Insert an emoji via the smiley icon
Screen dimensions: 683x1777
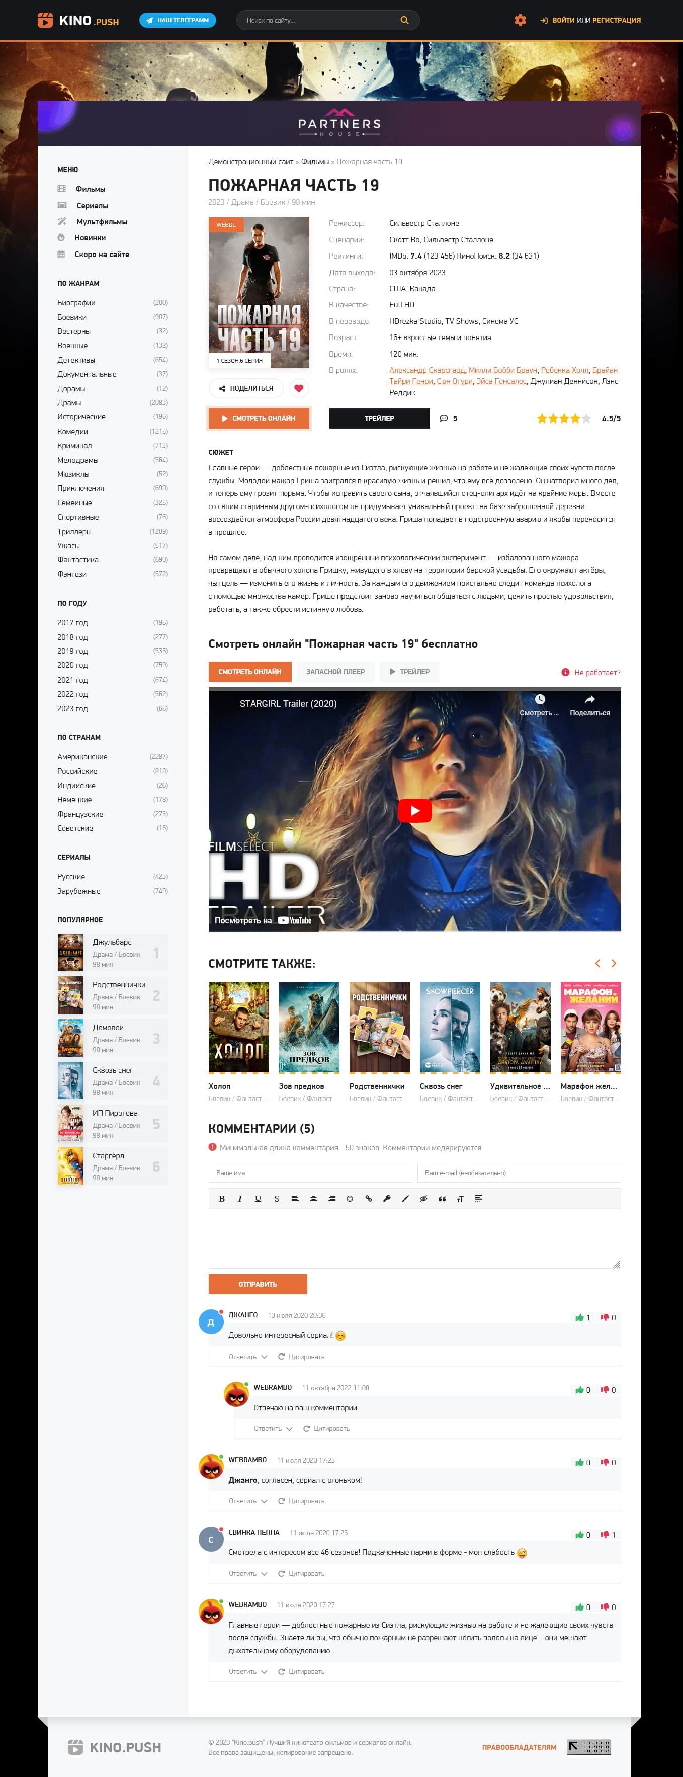[x=350, y=1198]
